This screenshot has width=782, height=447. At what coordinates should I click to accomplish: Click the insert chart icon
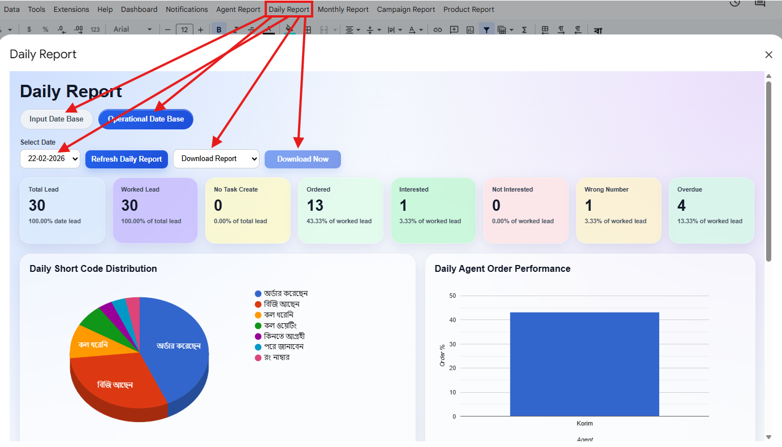coord(470,29)
